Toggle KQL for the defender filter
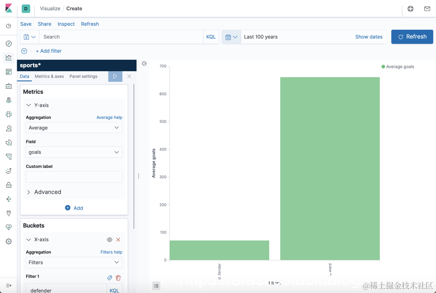436x293 pixels. click(114, 290)
